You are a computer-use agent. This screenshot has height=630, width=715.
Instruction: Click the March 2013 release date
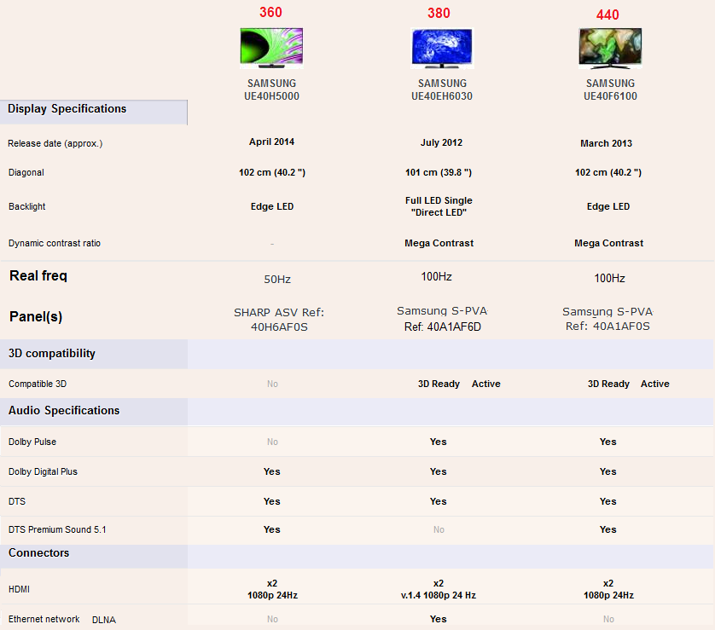(x=606, y=143)
